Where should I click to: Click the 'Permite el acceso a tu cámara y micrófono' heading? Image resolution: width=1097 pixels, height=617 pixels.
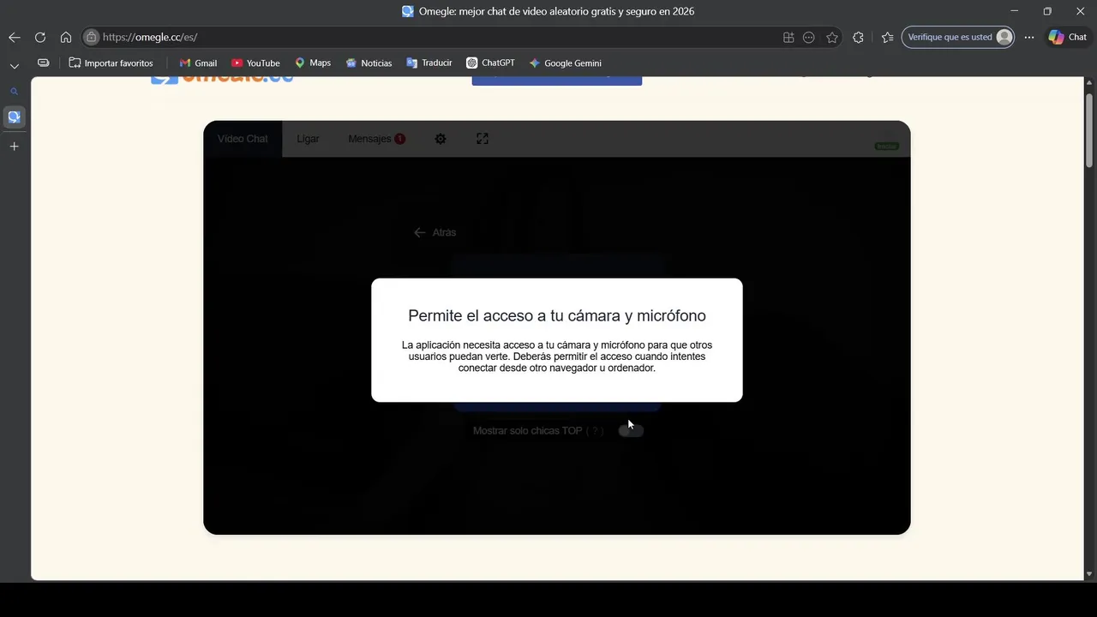[557, 315]
